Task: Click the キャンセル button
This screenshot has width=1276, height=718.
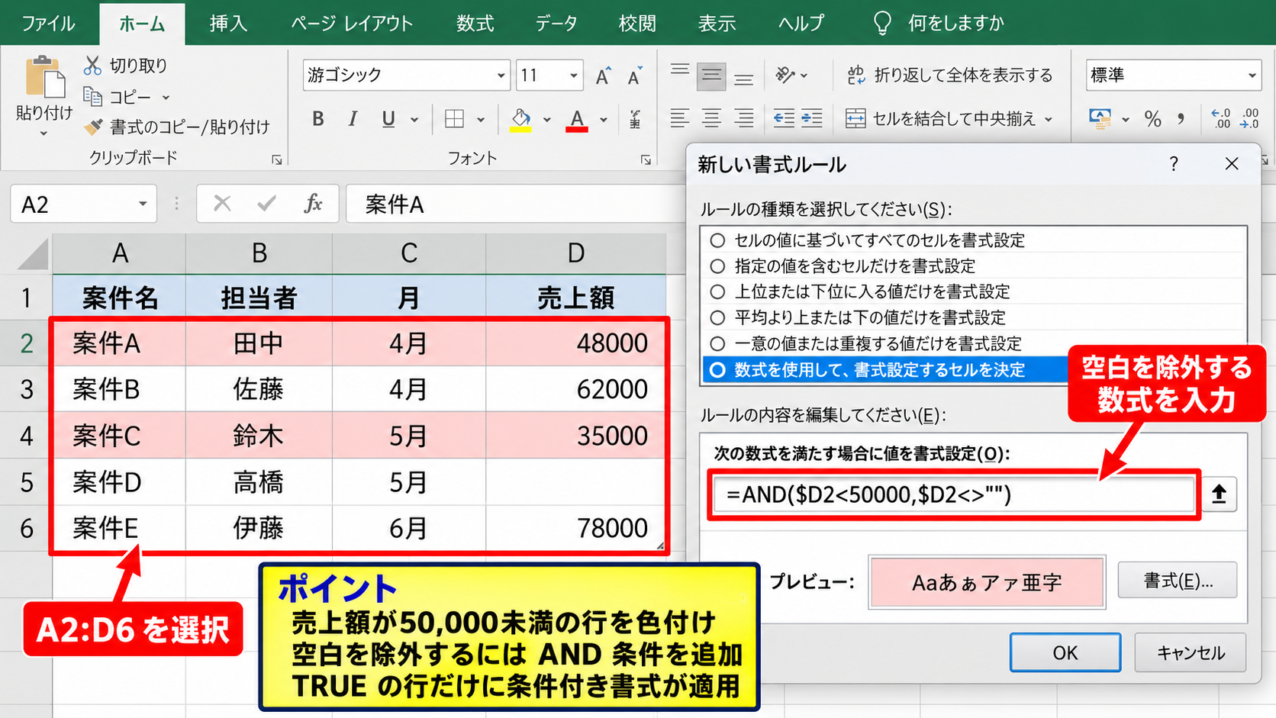Action: tap(1191, 653)
